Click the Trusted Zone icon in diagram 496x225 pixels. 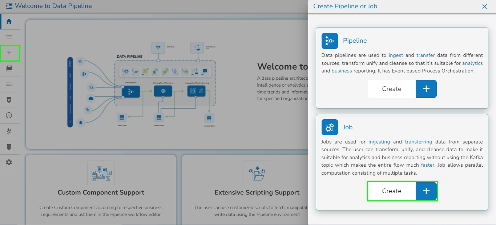(158, 117)
